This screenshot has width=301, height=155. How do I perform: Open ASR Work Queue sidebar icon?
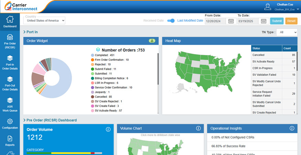[10, 100]
